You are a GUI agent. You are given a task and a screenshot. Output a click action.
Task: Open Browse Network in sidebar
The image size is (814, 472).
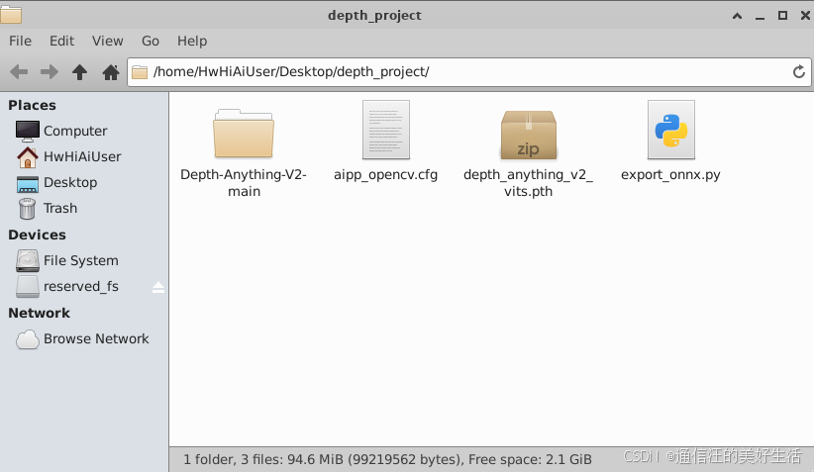82,339
